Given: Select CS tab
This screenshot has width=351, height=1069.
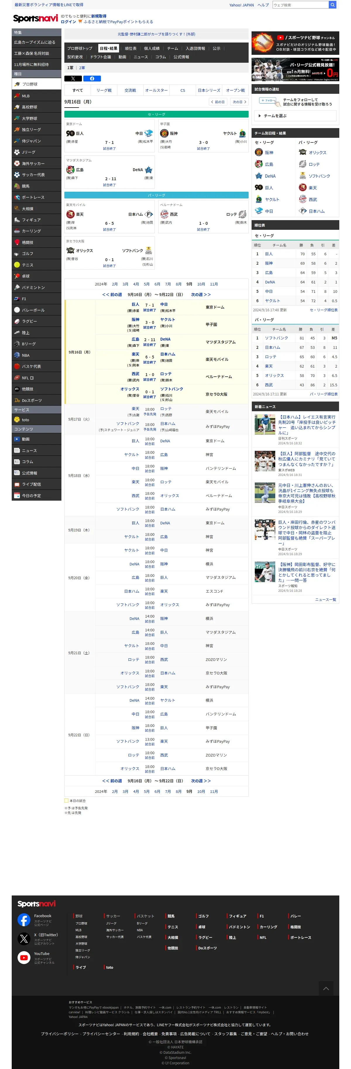Looking at the screenshot, I should (183, 90).
